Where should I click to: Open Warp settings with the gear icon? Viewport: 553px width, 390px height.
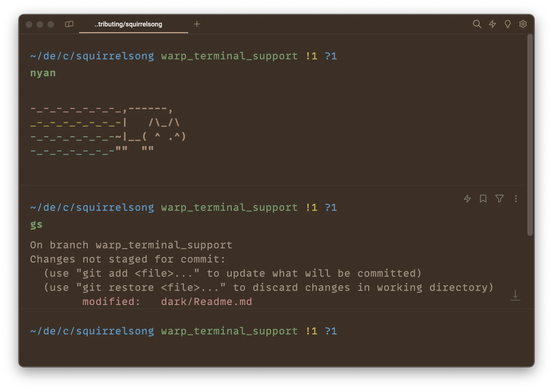coord(523,24)
